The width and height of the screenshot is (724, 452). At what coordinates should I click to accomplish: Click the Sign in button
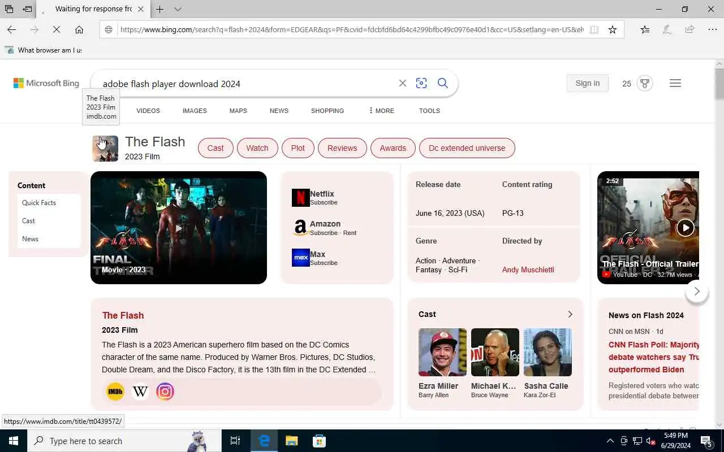tap(588, 83)
